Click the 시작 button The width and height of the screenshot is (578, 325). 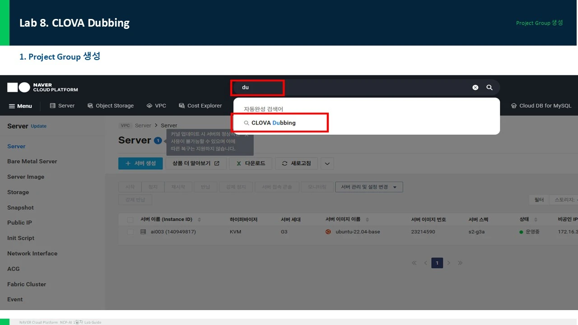[x=130, y=187]
